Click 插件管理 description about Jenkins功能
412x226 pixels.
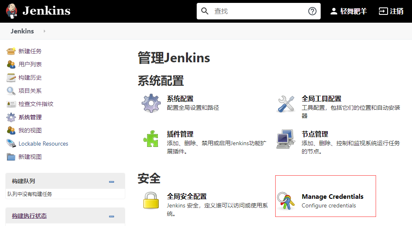(x=217, y=147)
